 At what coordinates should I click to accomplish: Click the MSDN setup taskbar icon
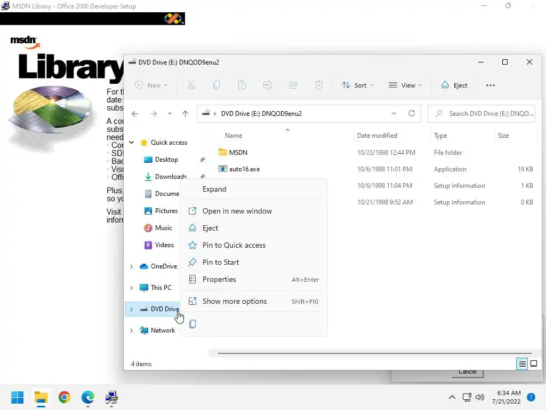point(111,397)
